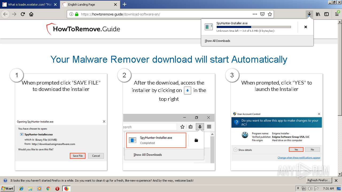The width and height of the screenshot is (342, 192).
Task: Go to Firefox home page
Action: point(31,14)
